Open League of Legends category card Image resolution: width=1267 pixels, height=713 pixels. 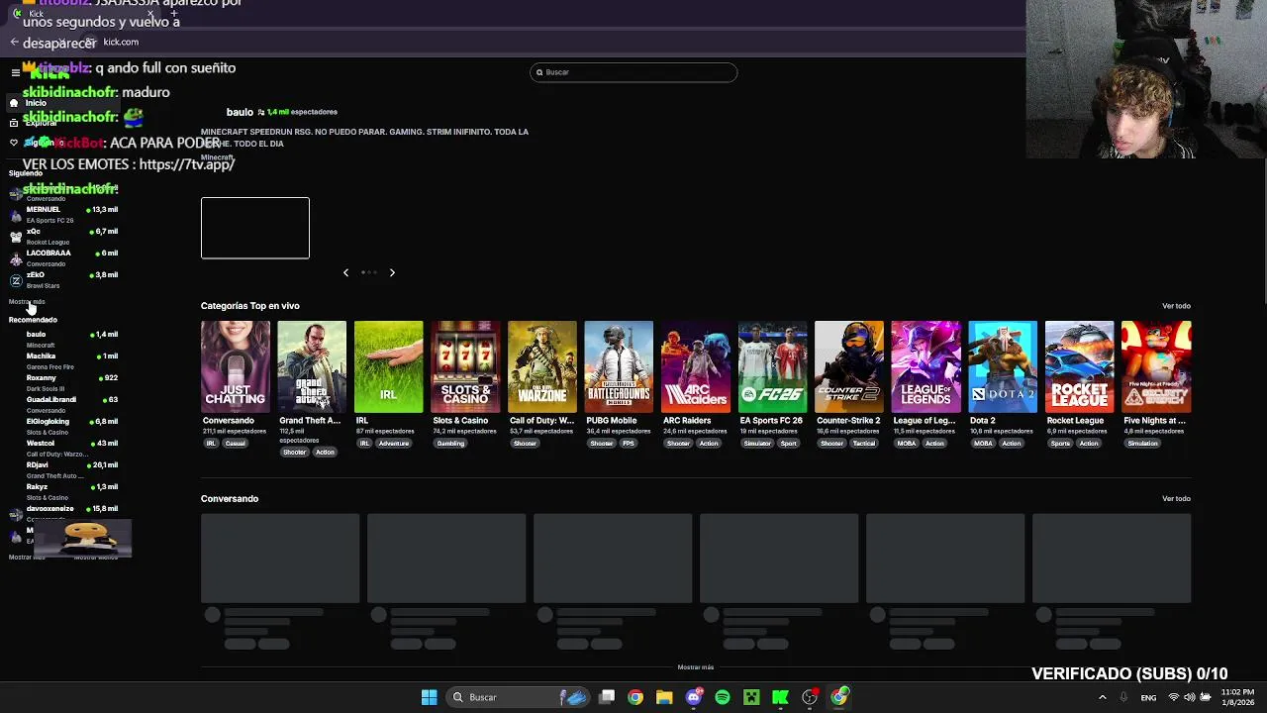click(926, 366)
